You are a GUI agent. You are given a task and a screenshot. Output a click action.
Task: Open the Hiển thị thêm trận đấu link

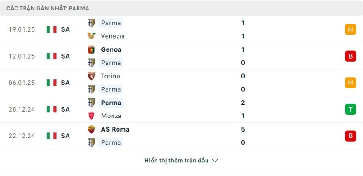[176, 161]
